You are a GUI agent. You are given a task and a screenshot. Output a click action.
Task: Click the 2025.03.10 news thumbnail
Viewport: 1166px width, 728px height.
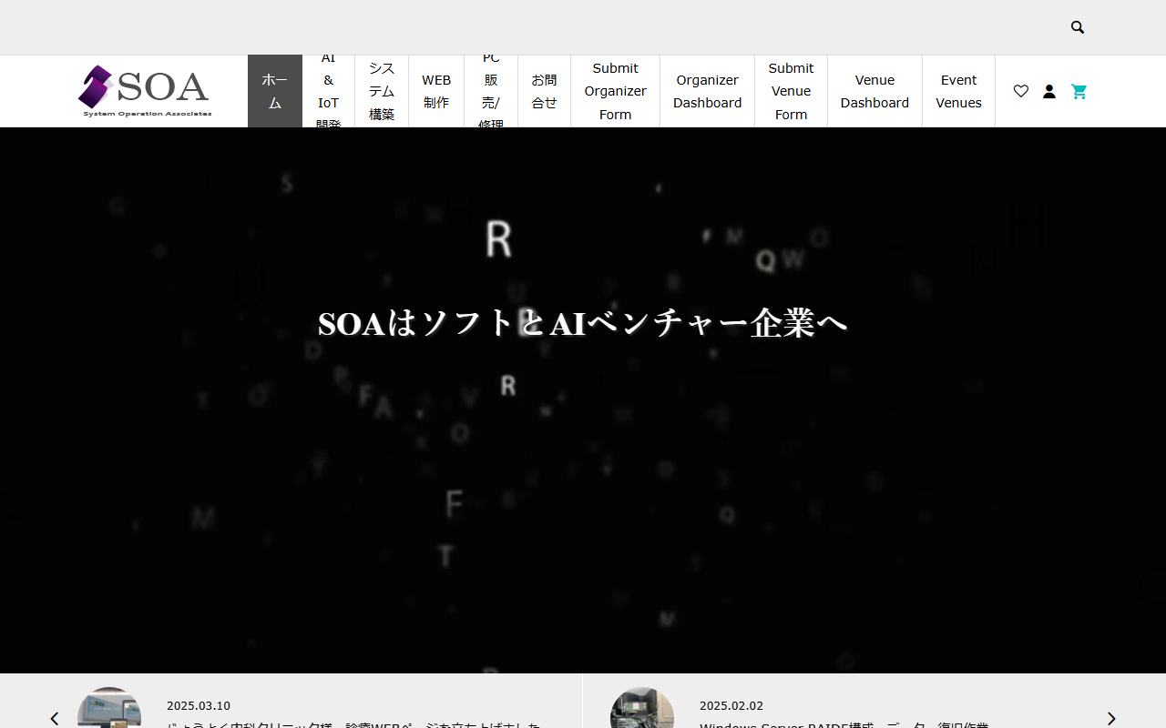coord(109,710)
